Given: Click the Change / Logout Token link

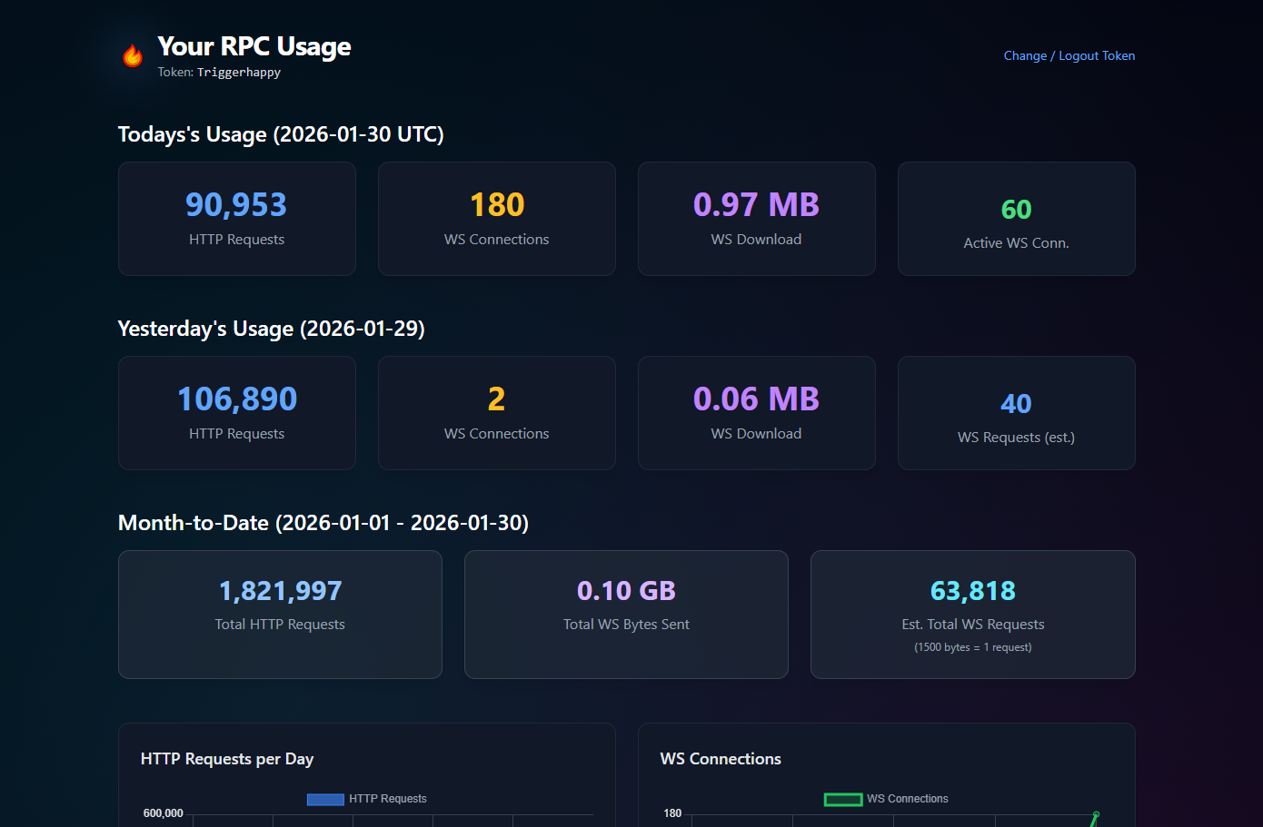Looking at the screenshot, I should [x=1069, y=55].
